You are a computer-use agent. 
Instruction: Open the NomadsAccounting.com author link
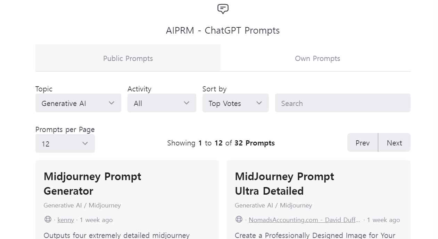coord(304,220)
